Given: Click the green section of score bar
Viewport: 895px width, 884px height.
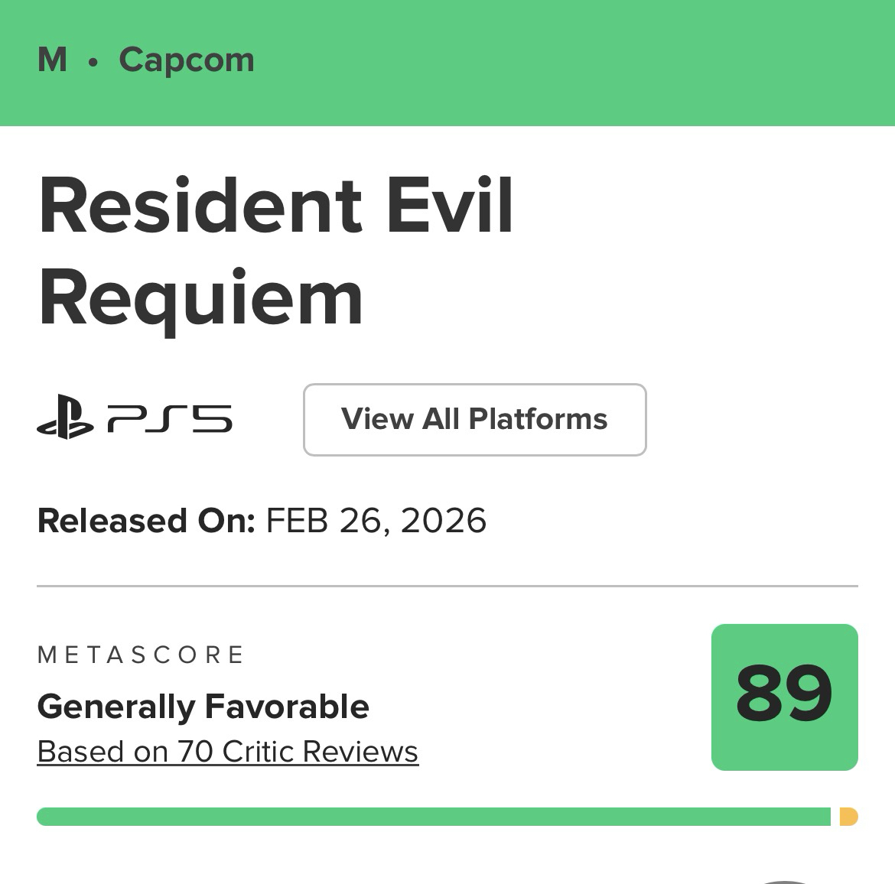Looking at the screenshot, I should pos(433,817).
